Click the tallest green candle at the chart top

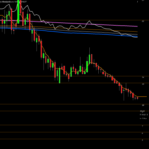coord(18,12)
